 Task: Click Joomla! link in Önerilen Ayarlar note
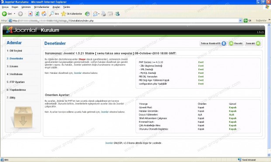[105, 112]
